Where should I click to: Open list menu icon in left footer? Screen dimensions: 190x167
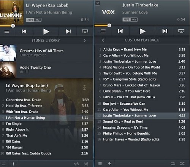pos(4,164)
